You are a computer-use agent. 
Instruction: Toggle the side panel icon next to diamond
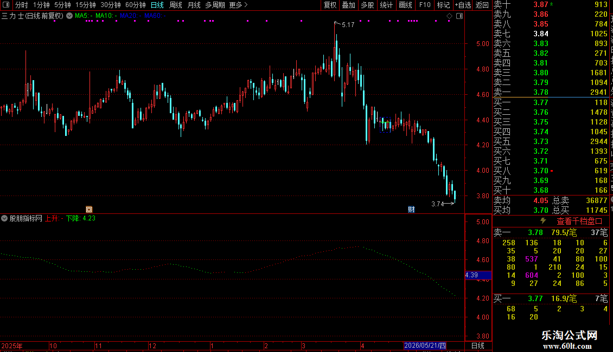(459, 16)
